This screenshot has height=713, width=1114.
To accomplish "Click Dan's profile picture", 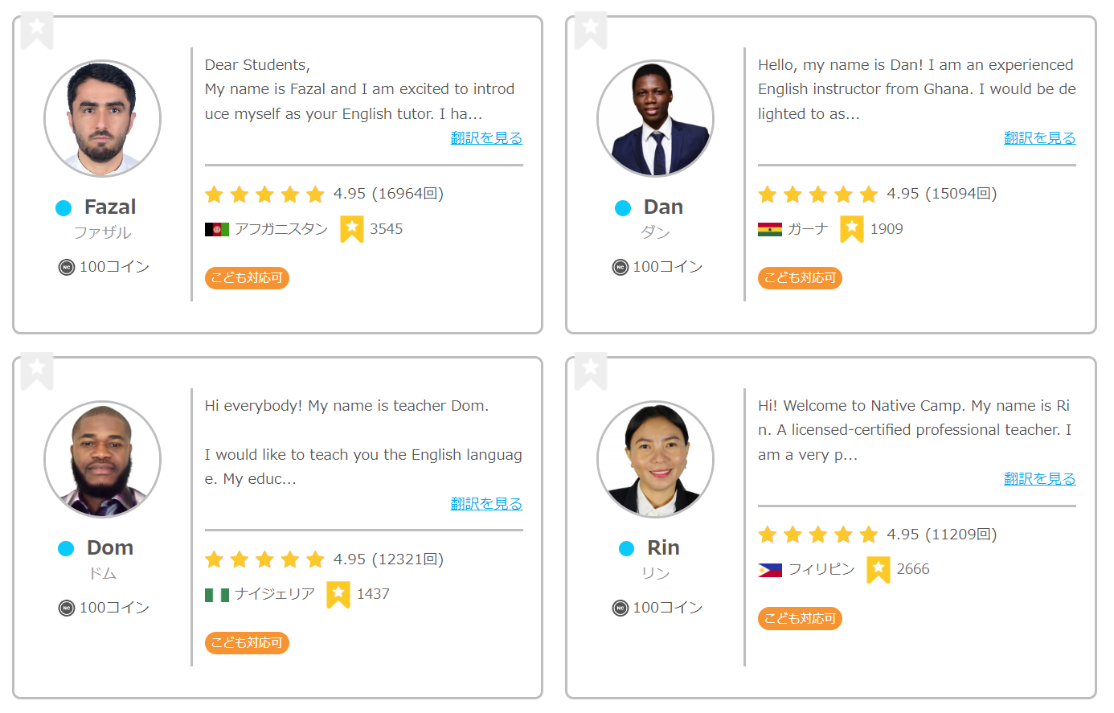I will point(655,118).
